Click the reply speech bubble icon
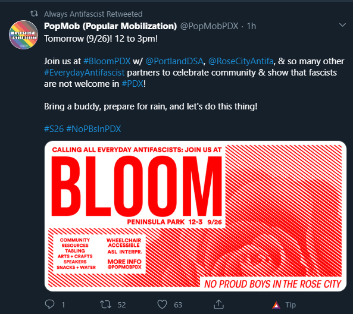The width and height of the screenshot is (353, 314). click(49, 304)
